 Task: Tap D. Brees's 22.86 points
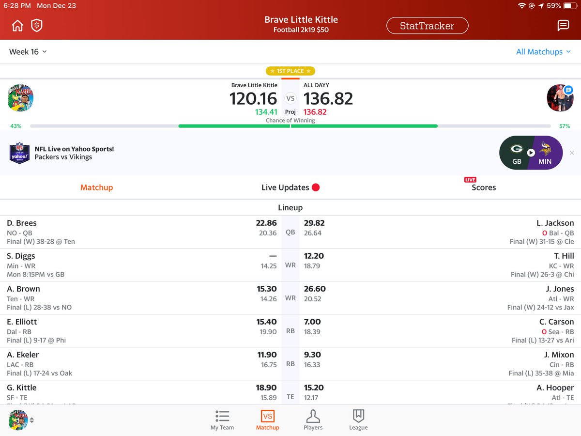click(x=266, y=223)
